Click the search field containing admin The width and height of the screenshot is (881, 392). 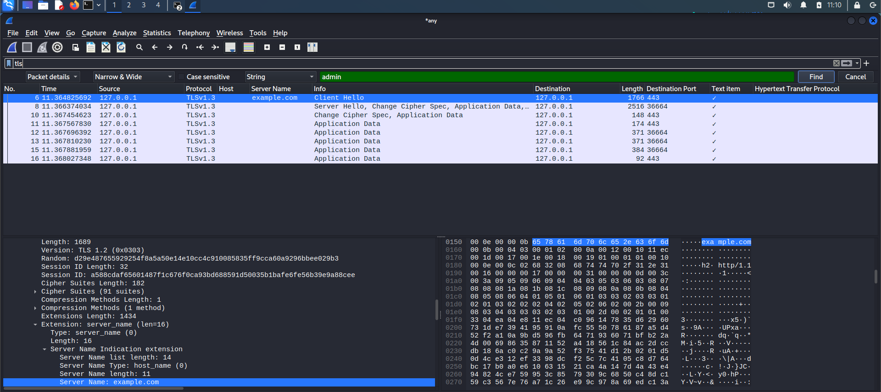pyautogui.click(x=557, y=77)
